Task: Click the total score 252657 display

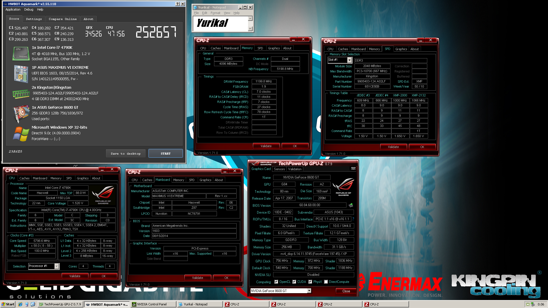Action: coord(156,32)
